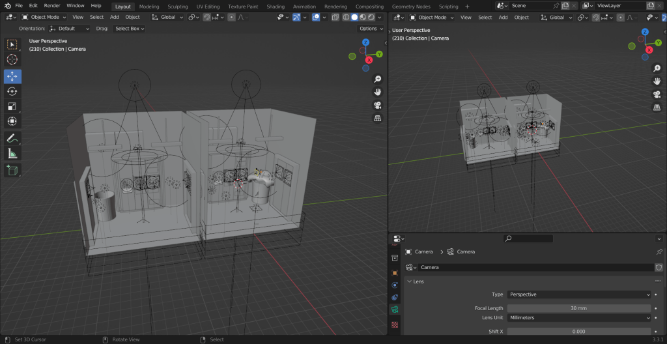This screenshot has width=667, height=344.
Task: Open Object Data camera properties tab
Action: pos(395,311)
